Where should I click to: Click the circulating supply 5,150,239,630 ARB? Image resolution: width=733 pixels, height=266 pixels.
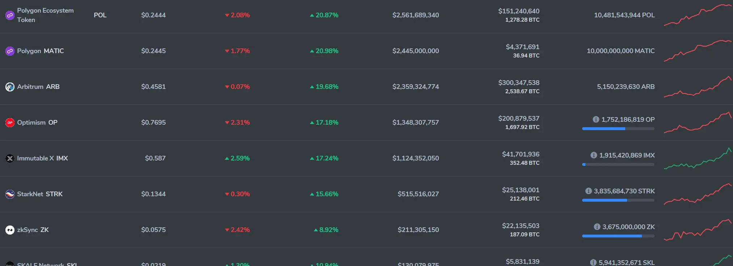[x=626, y=87]
